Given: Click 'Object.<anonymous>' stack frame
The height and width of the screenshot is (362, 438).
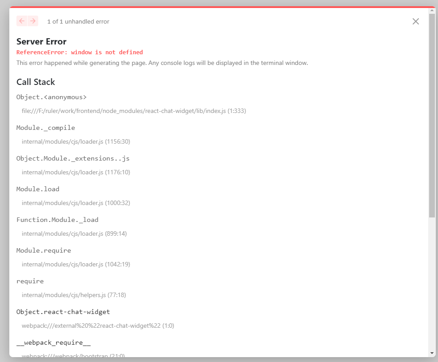Looking at the screenshot, I should point(52,97).
